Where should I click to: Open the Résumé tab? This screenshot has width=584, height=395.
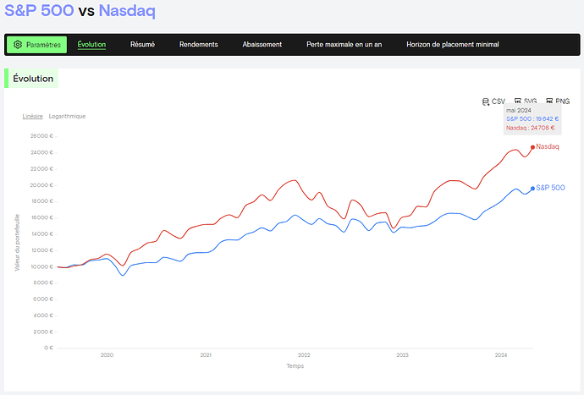pos(142,45)
